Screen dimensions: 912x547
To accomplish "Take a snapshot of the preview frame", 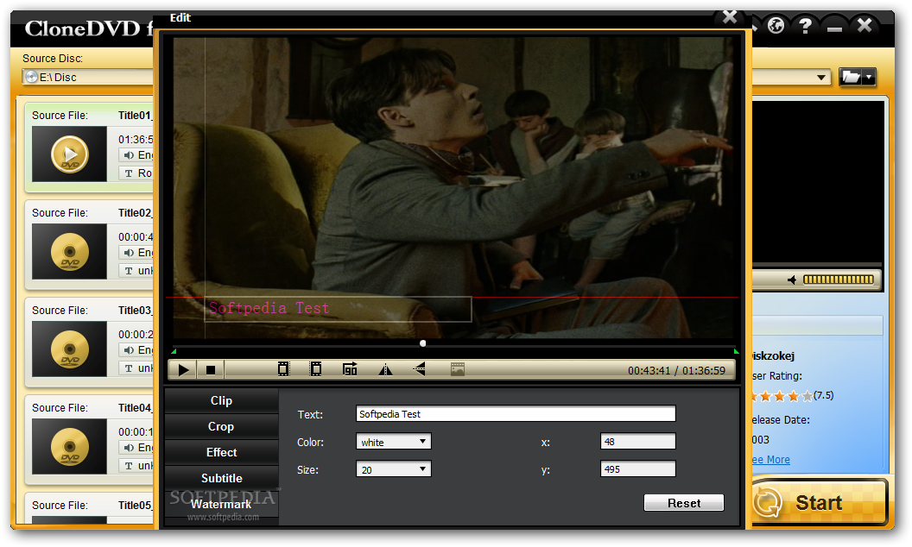I will pyautogui.click(x=458, y=369).
